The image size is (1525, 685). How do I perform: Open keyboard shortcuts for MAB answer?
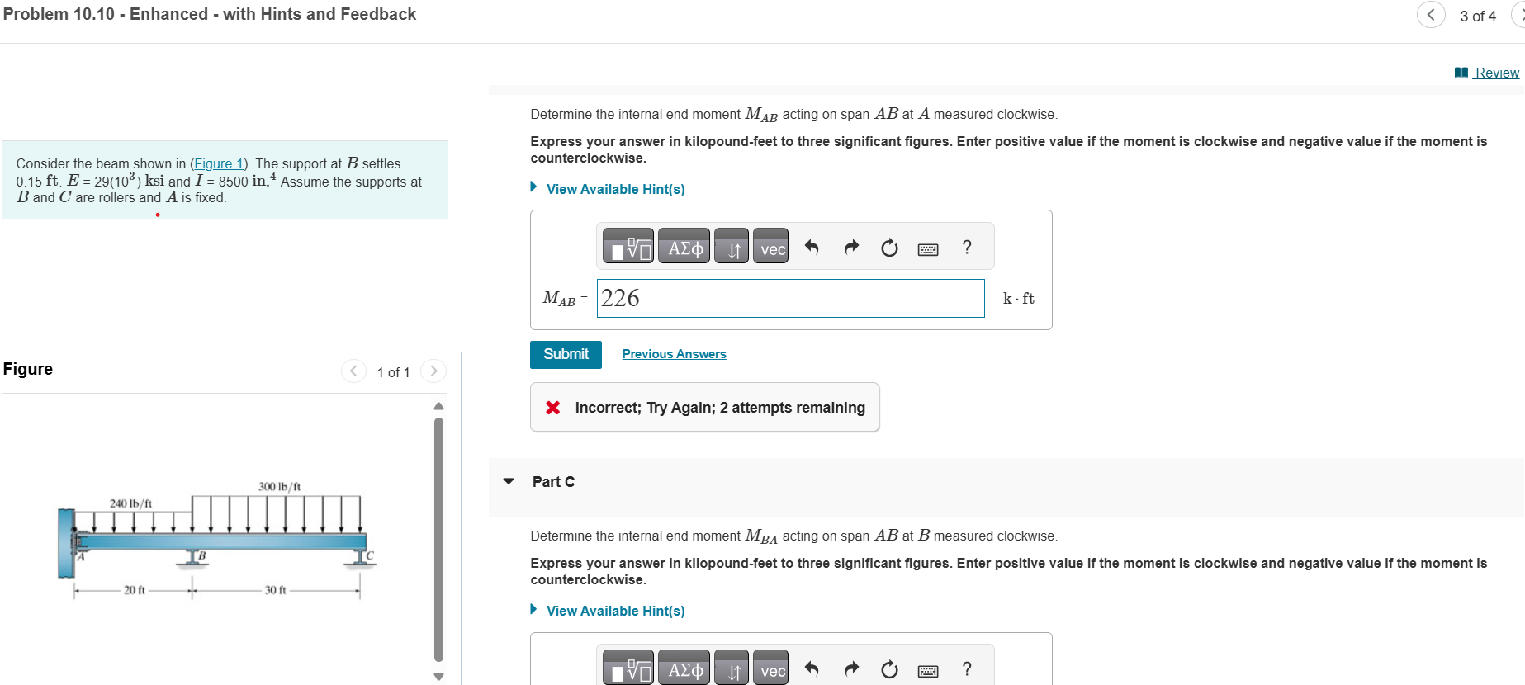coord(928,248)
